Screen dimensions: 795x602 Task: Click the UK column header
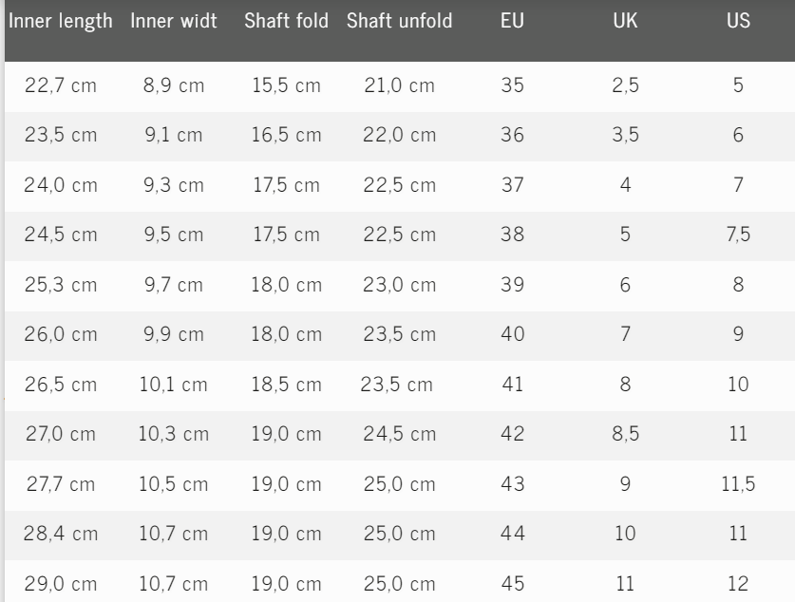click(x=625, y=21)
